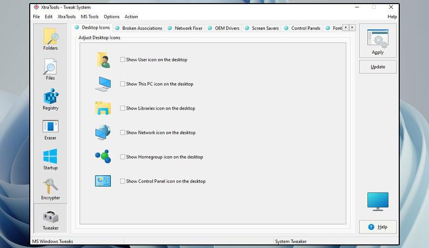429x248 pixels.
Task: Check Show Homegroup icon on the desktop
Action: click(123, 157)
